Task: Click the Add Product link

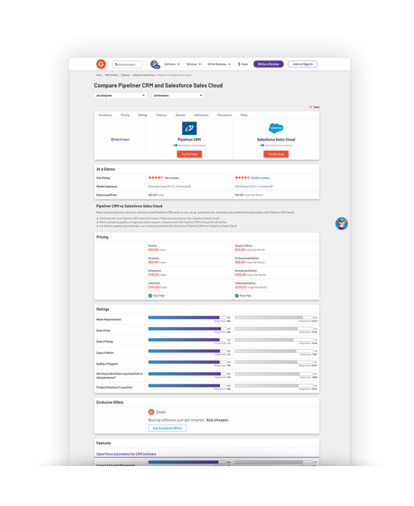Action: [x=120, y=139]
